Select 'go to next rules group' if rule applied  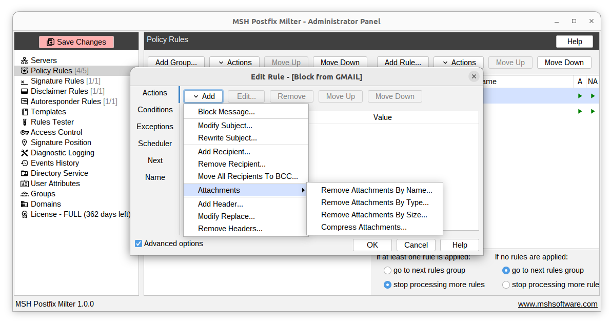click(x=387, y=270)
